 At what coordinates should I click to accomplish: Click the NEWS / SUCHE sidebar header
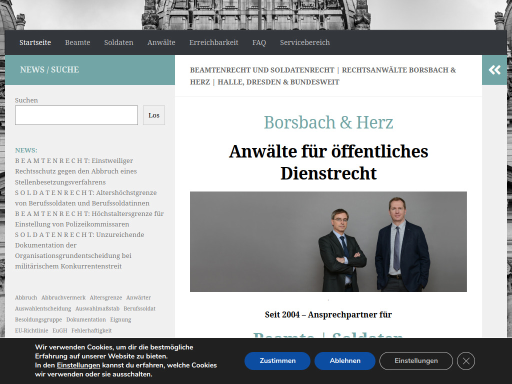pyautogui.click(x=49, y=69)
